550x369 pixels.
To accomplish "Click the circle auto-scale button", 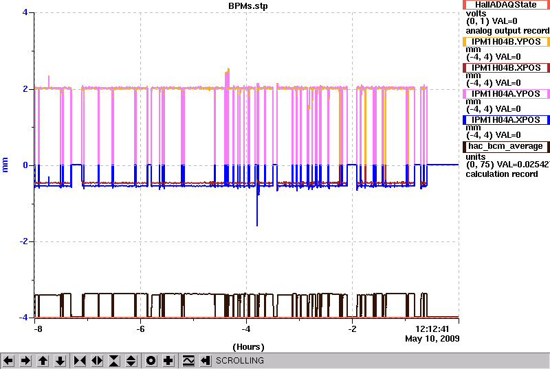I will [x=151, y=361].
